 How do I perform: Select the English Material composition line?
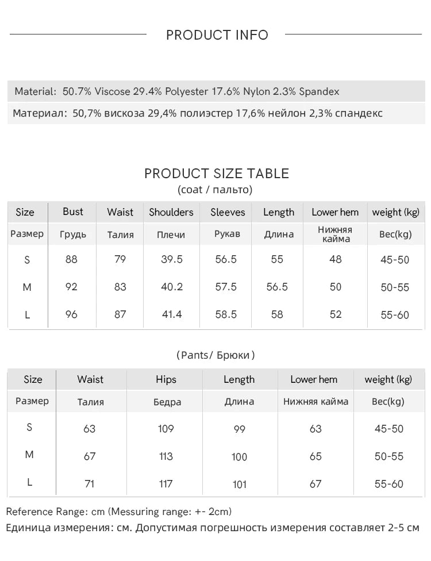click(x=177, y=91)
